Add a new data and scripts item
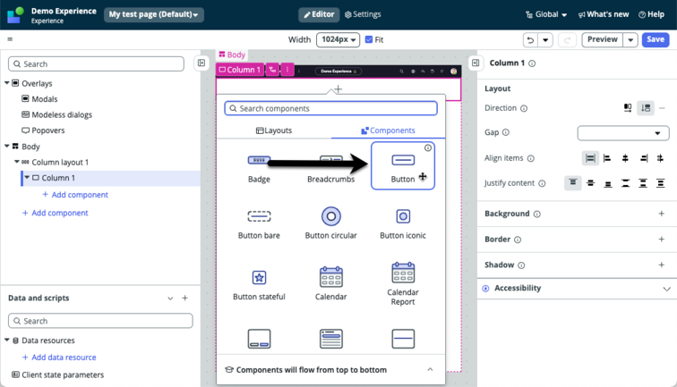This screenshot has width=677, height=387. coord(184,298)
